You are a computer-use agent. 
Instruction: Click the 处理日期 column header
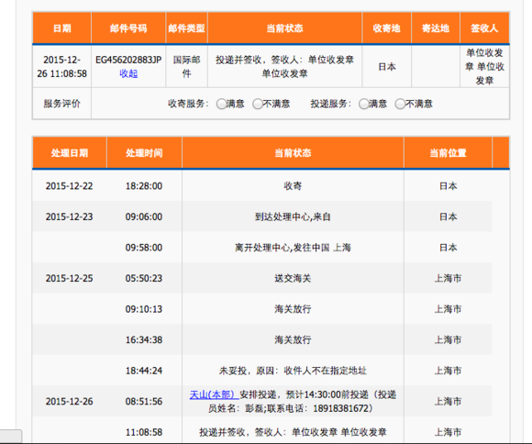click(70, 153)
